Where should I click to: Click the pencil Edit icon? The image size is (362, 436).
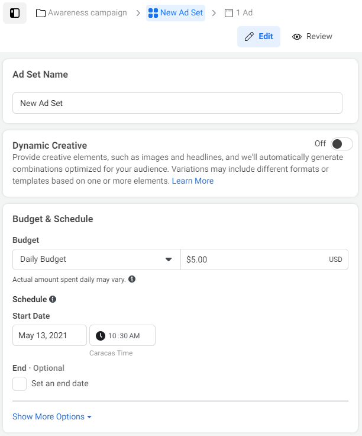(x=249, y=37)
